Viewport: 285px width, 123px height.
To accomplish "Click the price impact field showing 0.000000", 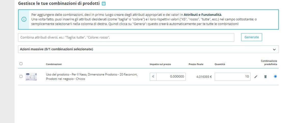I will click(x=171, y=77).
